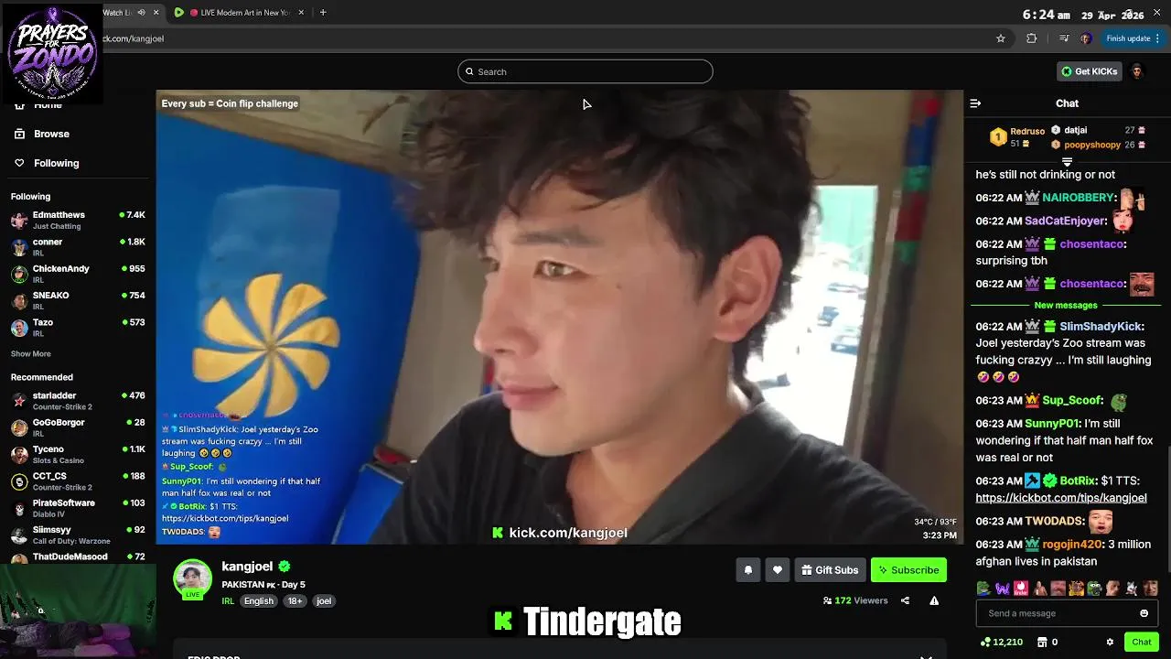Open the browser profile avatar
This screenshot has width=1171, height=659.
(x=1086, y=38)
